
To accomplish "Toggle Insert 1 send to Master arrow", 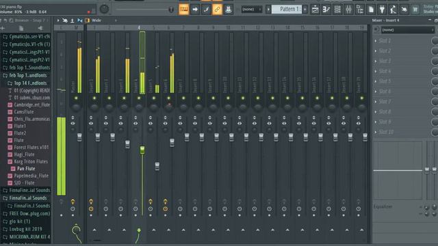I will click(94, 230).
